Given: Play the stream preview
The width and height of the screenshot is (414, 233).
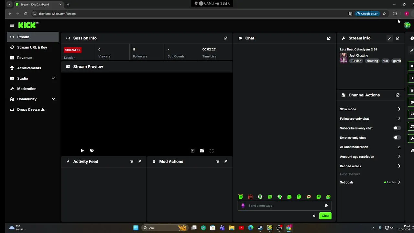Looking at the screenshot, I should [82, 150].
